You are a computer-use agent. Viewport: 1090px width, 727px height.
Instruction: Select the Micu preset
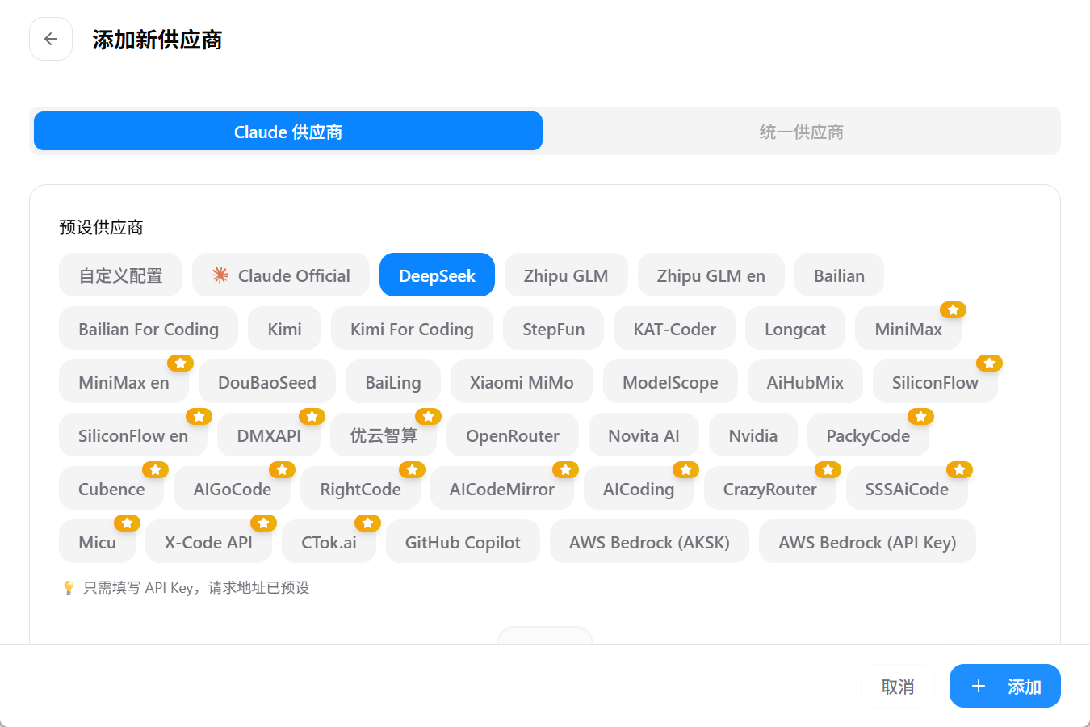click(97, 542)
